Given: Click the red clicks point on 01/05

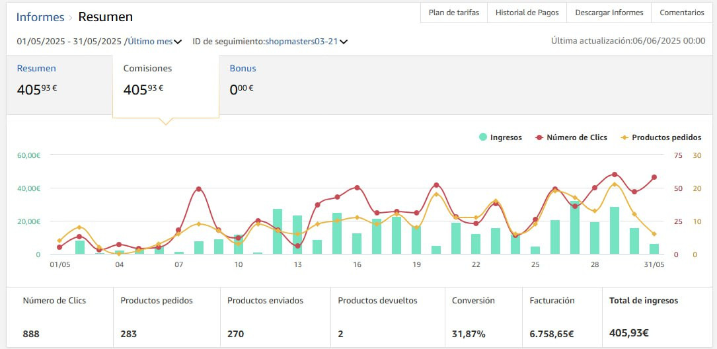Looking at the screenshot, I should (59, 247).
